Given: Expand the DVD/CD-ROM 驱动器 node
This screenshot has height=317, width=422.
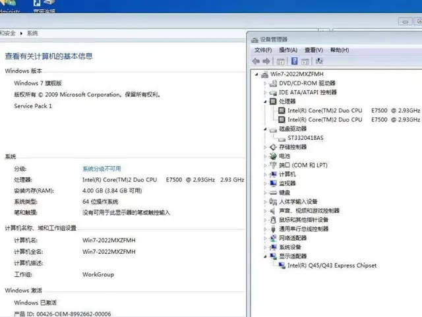Looking at the screenshot, I should (265, 84).
